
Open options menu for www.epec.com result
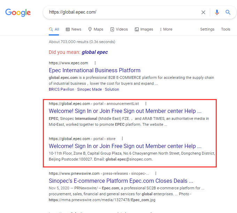(95, 63)
